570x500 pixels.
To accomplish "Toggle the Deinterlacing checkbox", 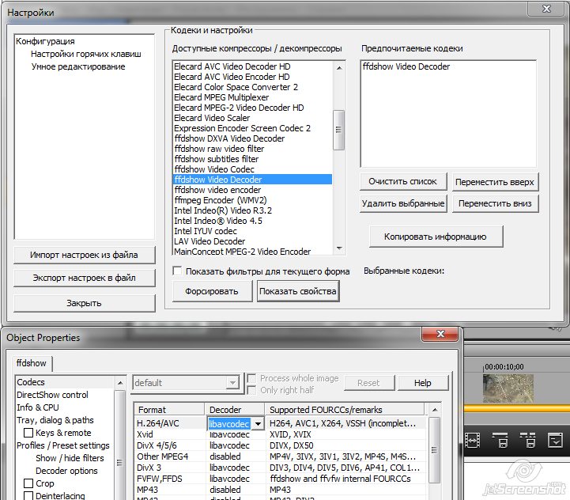I will point(28,495).
